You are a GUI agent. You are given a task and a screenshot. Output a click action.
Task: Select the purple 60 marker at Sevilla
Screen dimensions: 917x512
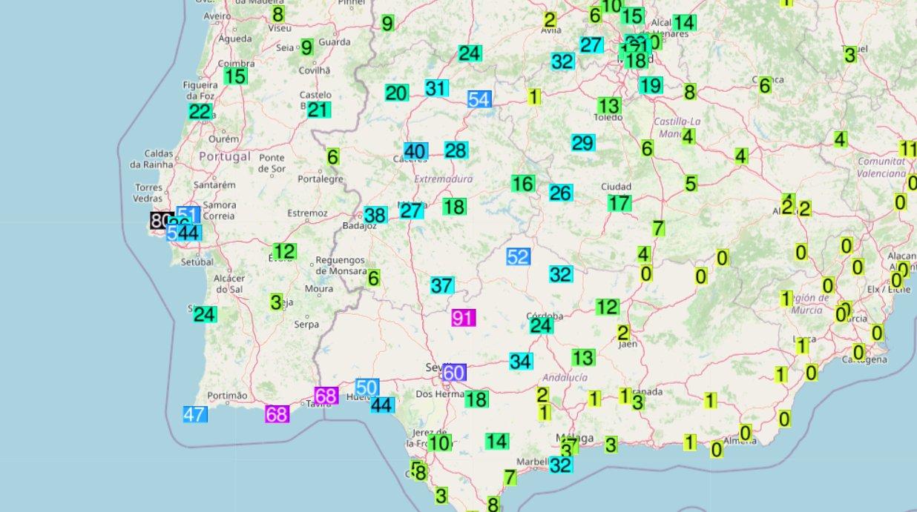point(454,373)
